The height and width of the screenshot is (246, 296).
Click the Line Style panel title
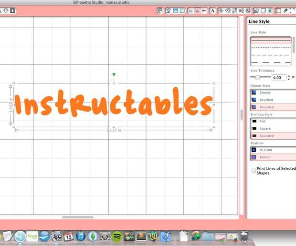click(259, 21)
